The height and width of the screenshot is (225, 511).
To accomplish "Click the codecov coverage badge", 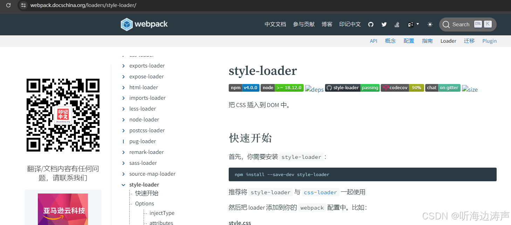I will (x=402, y=88).
